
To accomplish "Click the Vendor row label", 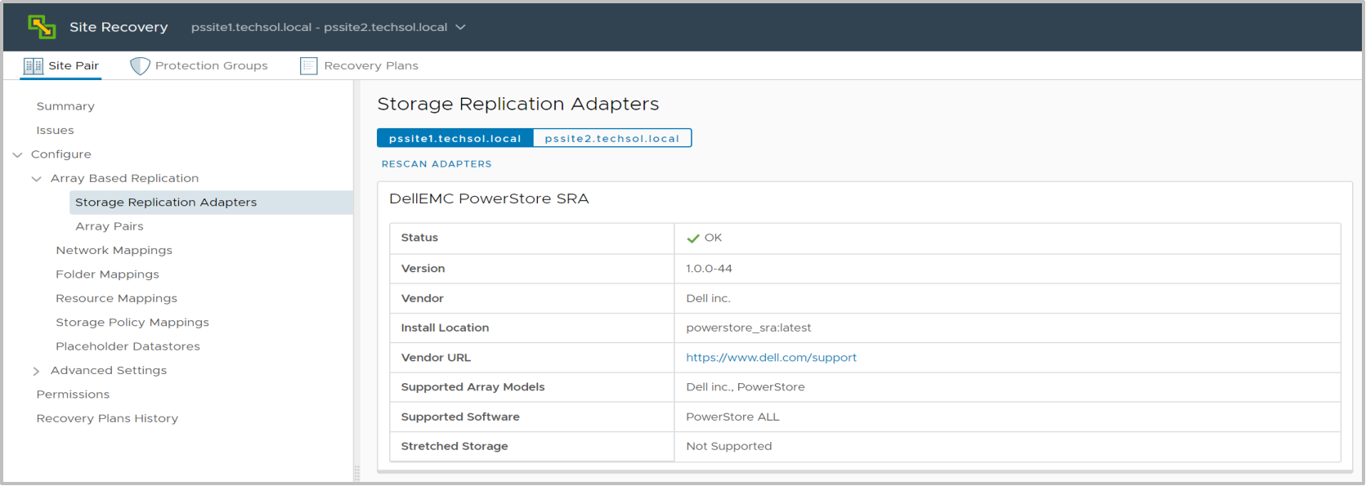I will pyautogui.click(x=422, y=298).
